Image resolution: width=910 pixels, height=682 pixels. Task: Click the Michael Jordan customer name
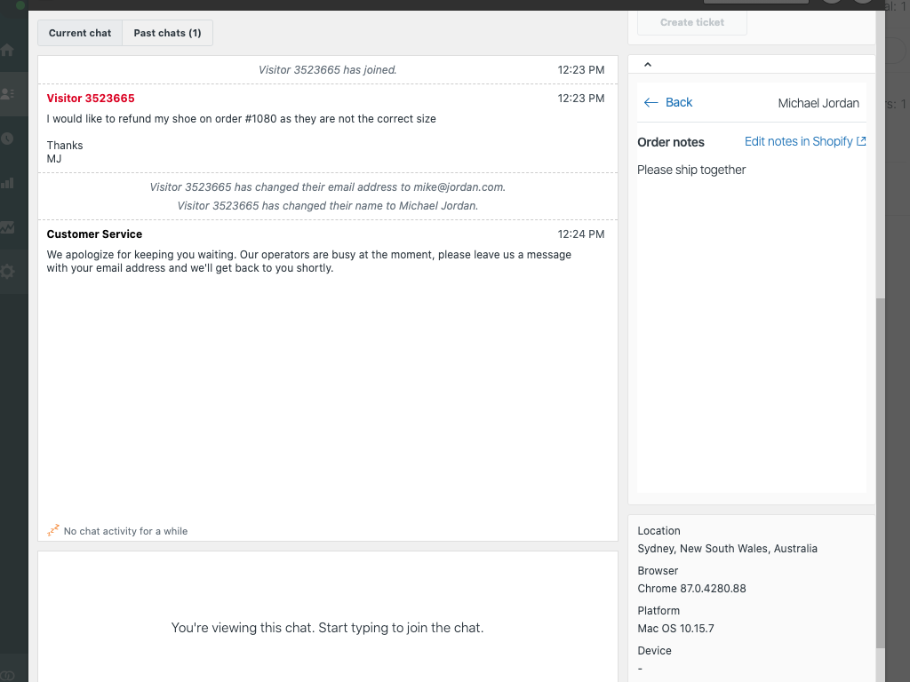[818, 103]
